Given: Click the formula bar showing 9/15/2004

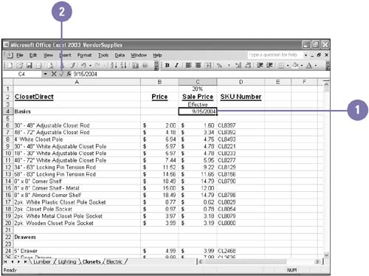Looking at the screenshot, I should pyautogui.click(x=201, y=74).
